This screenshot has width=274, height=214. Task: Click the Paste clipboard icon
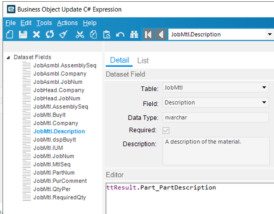tap(107, 35)
